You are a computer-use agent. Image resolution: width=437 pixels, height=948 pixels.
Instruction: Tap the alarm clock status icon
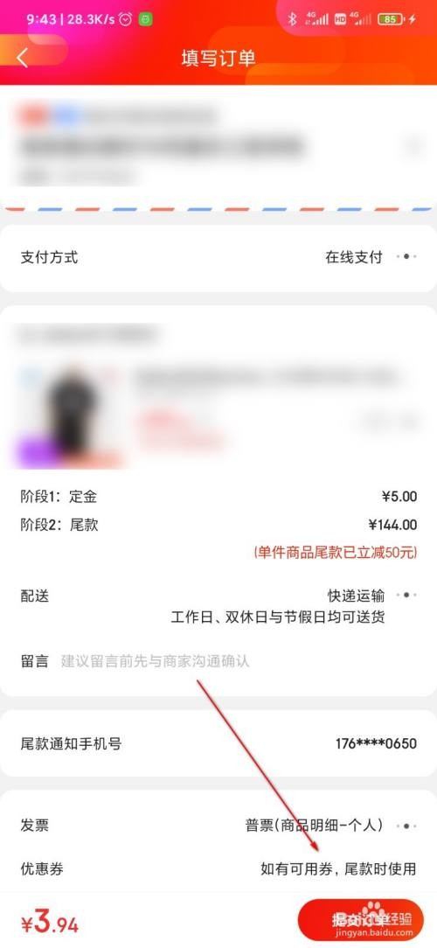point(126,19)
